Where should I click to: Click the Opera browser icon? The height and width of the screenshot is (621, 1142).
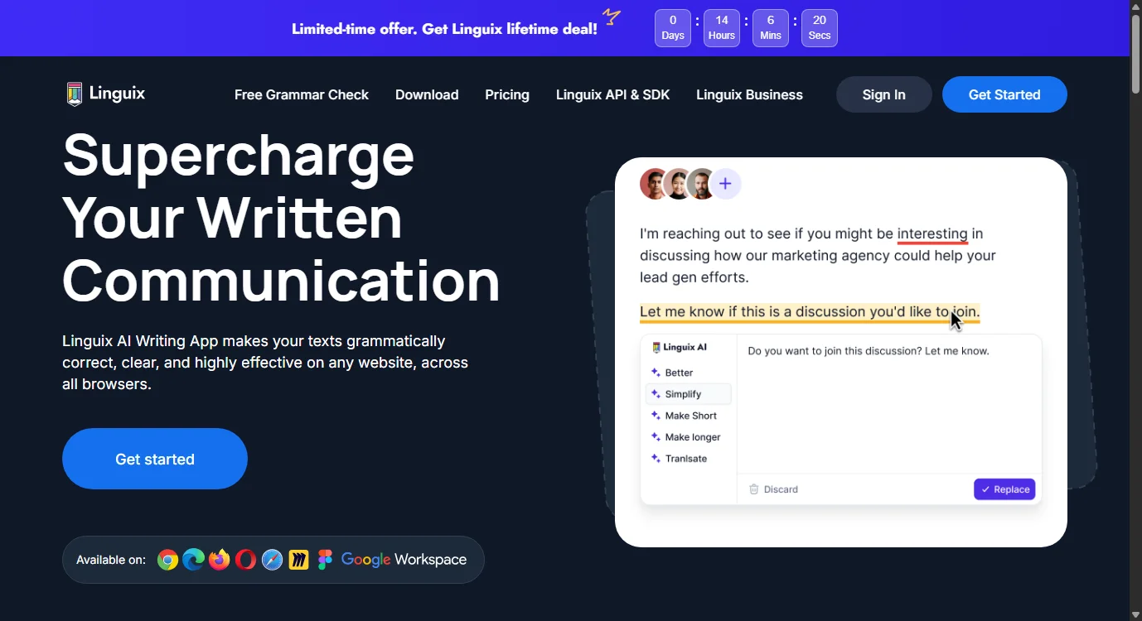click(x=245, y=561)
